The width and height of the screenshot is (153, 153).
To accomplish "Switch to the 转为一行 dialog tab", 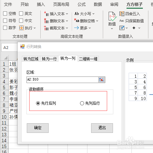I will [49, 59].
